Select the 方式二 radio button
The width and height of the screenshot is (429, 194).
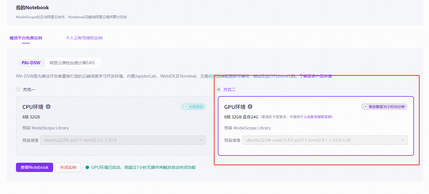pyautogui.click(x=219, y=89)
